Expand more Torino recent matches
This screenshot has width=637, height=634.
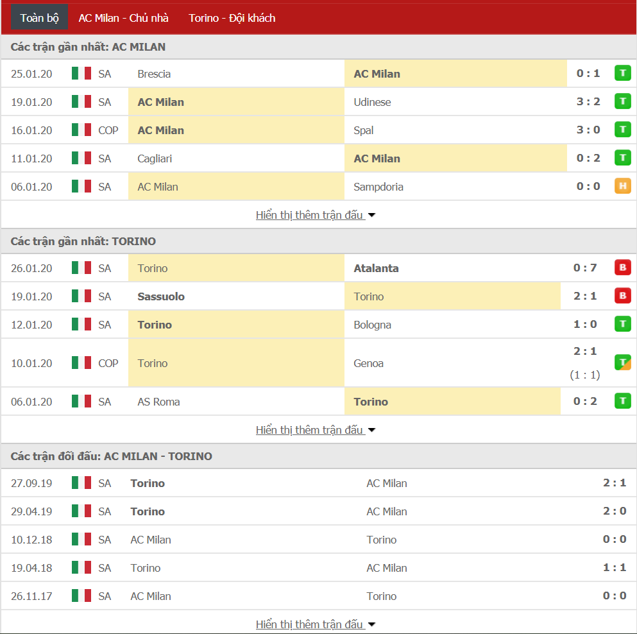(316, 430)
